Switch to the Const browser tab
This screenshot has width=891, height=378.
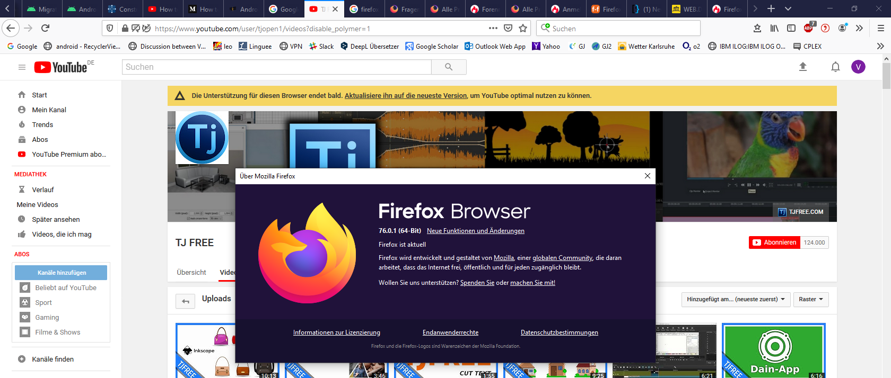tap(122, 9)
